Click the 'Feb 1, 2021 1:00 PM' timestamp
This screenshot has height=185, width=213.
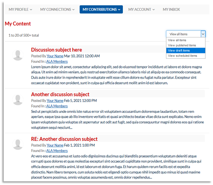[80, 145]
